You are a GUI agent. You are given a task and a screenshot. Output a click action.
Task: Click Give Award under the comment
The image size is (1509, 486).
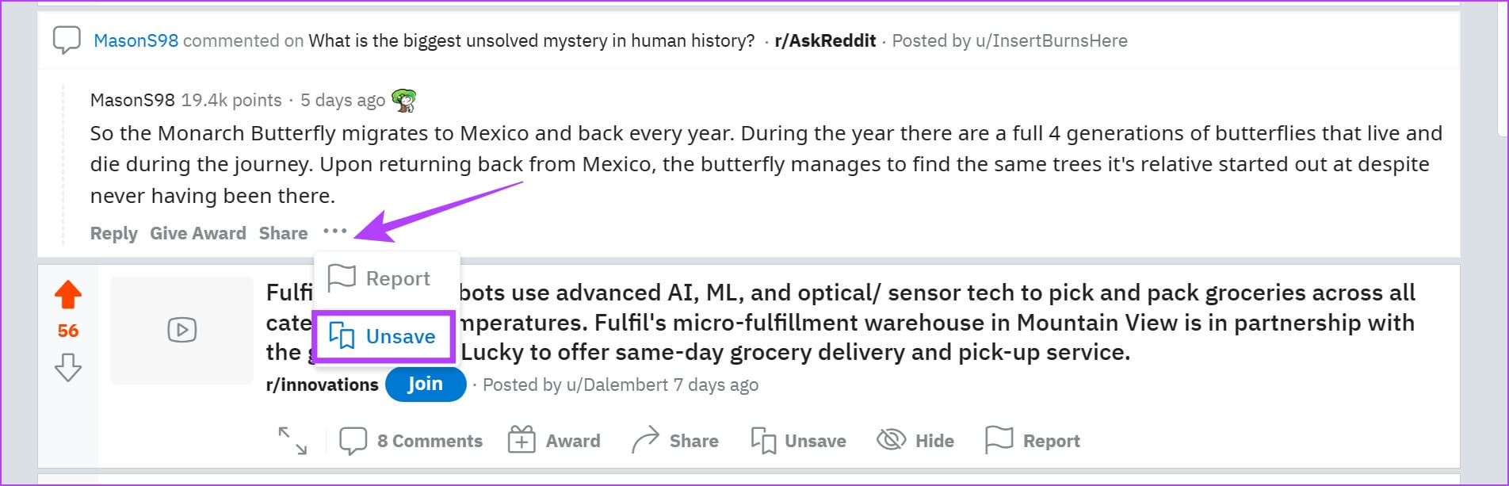tap(198, 233)
